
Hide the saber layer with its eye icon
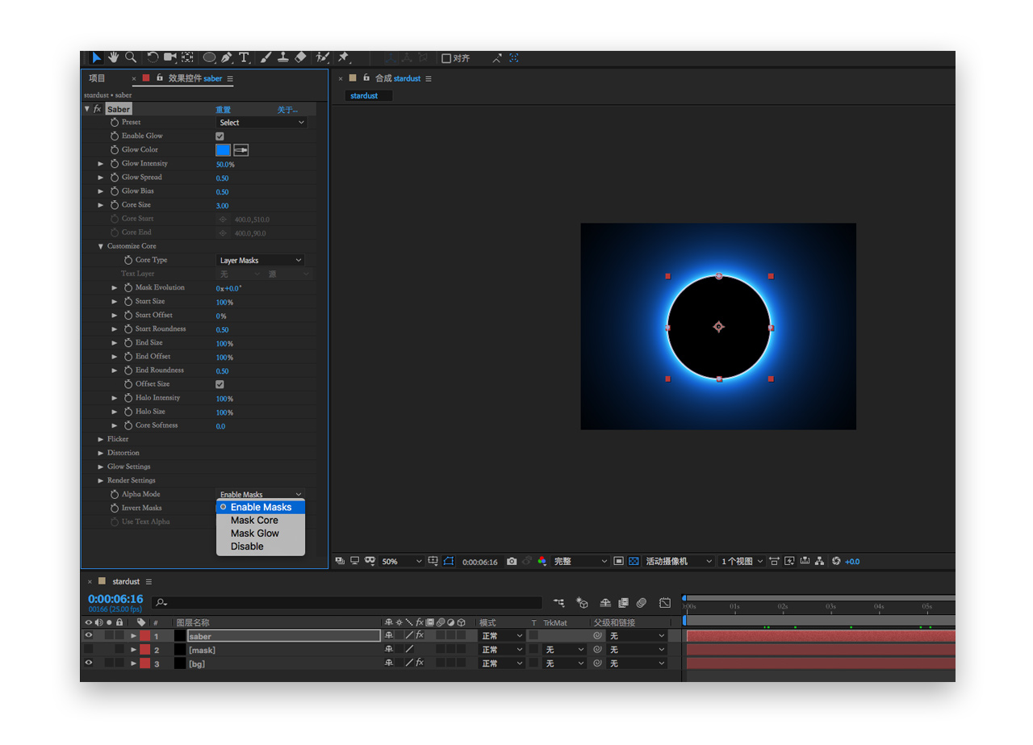pyautogui.click(x=89, y=636)
